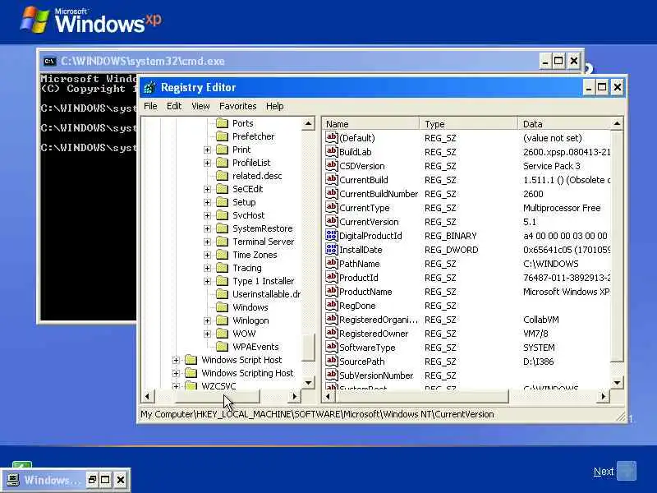Open the File menu
Viewport: 657px width, 493px height.
pyautogui.click(x=150, y=106)
